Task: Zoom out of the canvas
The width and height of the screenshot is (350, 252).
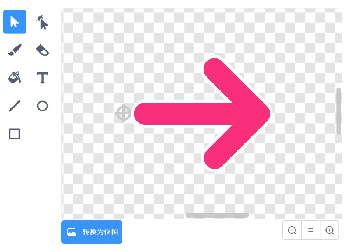Action: 292,230
